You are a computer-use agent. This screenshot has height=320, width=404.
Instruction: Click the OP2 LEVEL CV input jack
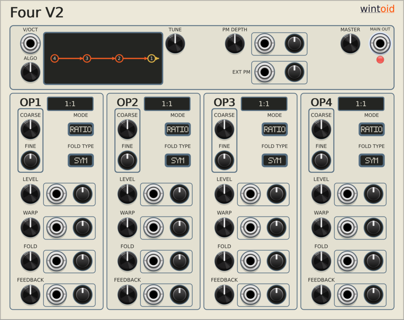(x=153, y=194)
